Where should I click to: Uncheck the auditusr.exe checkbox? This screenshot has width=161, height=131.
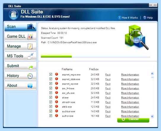pos(51,111)
